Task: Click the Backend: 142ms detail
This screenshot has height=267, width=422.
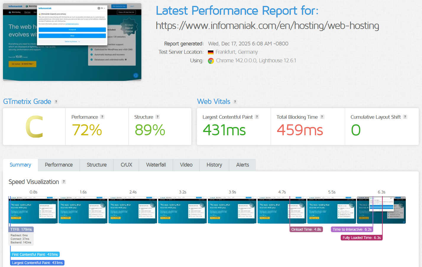Action: (21, 242)
